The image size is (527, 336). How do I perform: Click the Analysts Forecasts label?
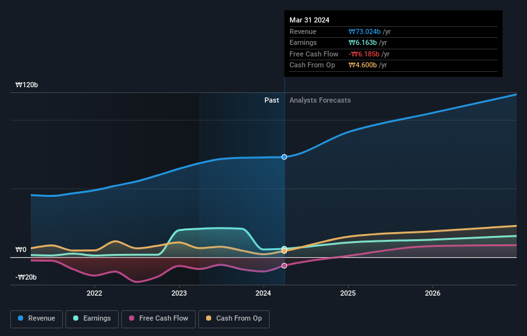click(320, 100)
